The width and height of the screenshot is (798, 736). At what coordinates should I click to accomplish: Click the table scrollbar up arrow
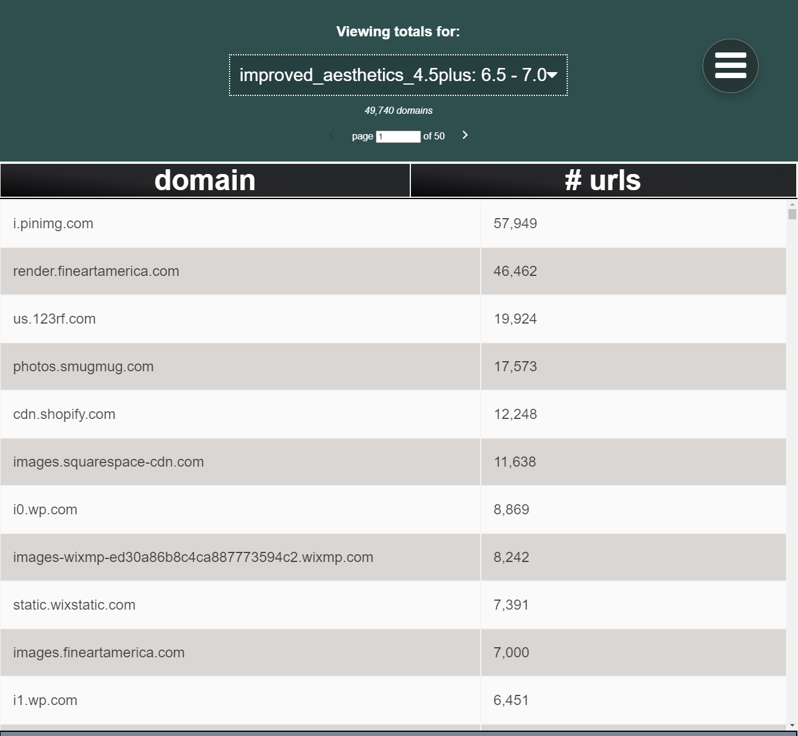(792, 204)
